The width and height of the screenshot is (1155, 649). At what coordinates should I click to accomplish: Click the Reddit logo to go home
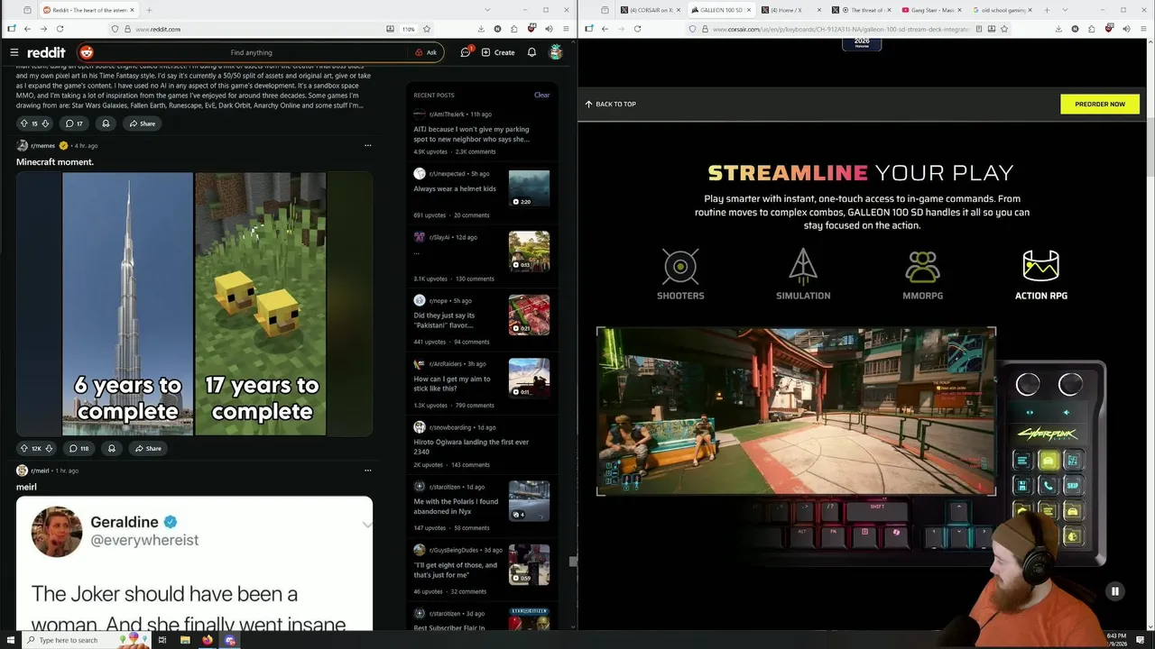(46, 52)
